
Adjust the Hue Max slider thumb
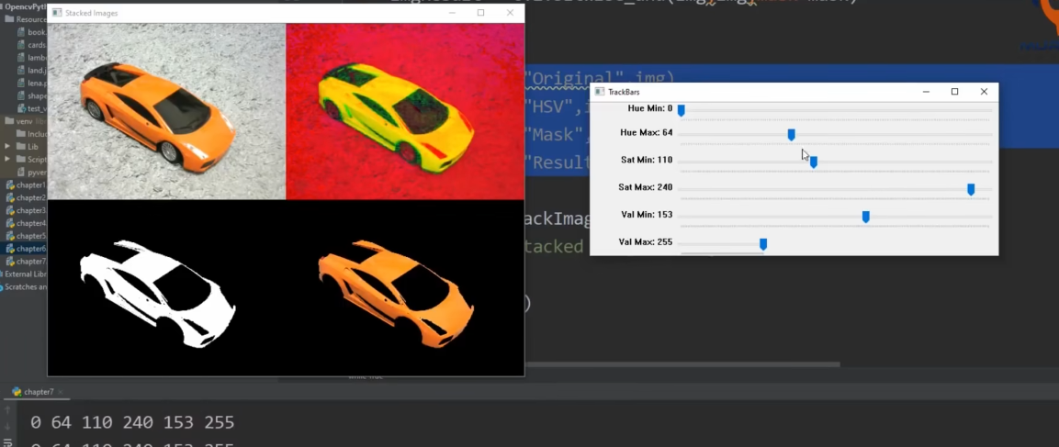(792, 135)
